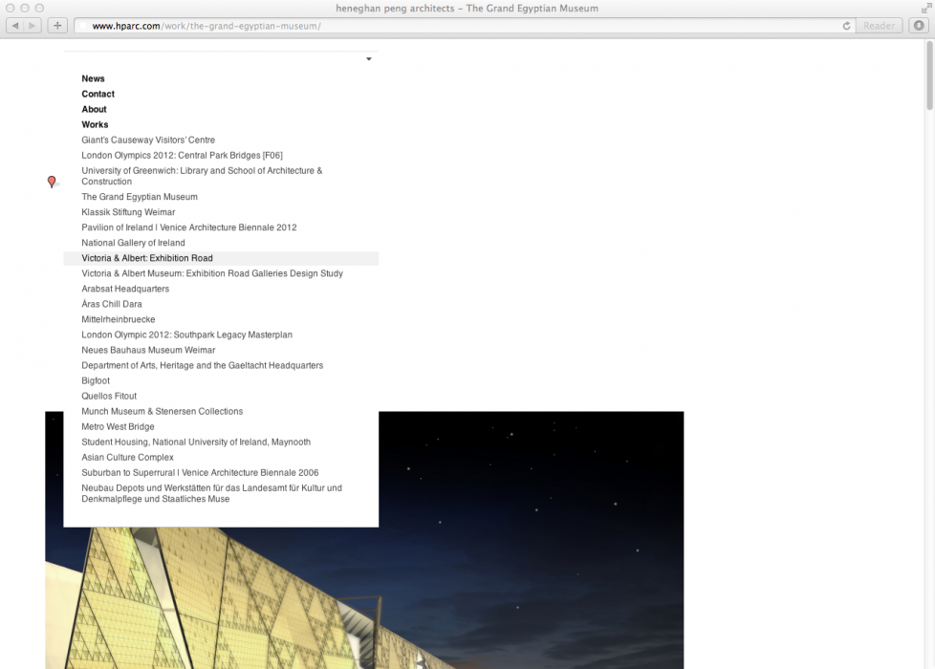Screen dimensions: 935x669
Task: Open Quellos Fitout project link
Action: (x=109, y=396)
